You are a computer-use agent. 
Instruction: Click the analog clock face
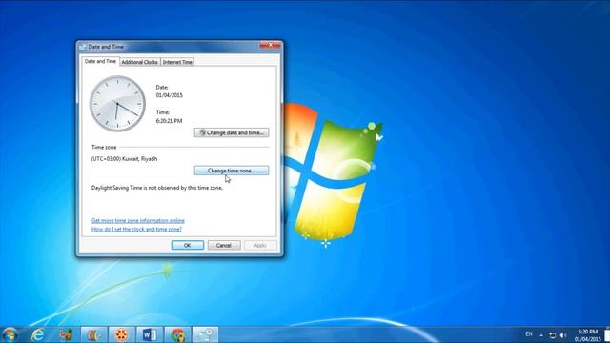tap(117, 104)
